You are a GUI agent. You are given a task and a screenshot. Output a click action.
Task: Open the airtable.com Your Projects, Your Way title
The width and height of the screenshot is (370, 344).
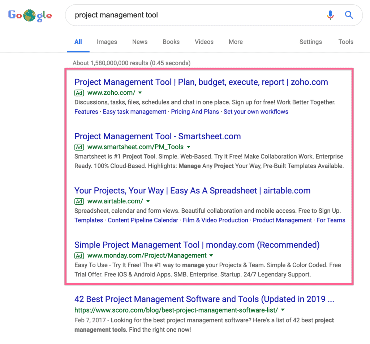point(192,191)
